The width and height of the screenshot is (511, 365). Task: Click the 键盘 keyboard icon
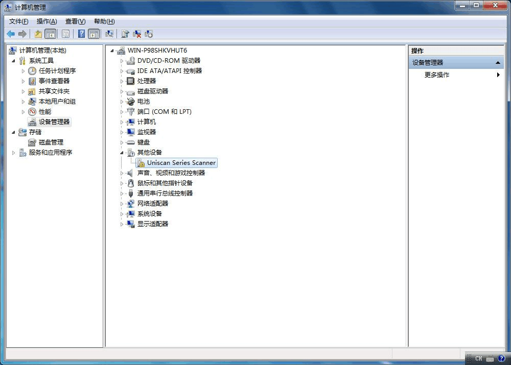tap(131, 142)
